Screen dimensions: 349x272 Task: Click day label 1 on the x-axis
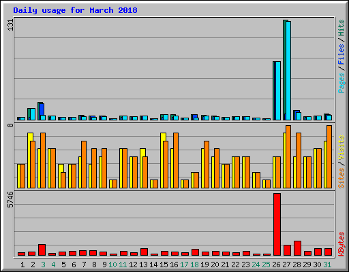pyautogui.click(x=22, y=265)
